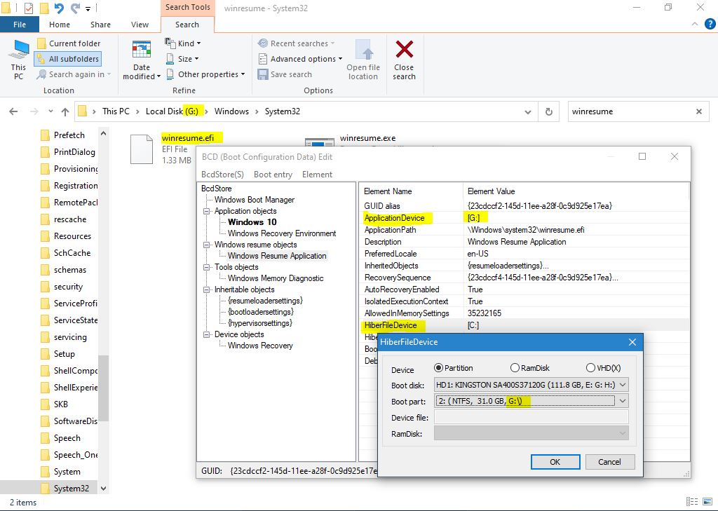Clear the winresume search box with X
This screenshot has height=511, width=718.
coord(698,111)
